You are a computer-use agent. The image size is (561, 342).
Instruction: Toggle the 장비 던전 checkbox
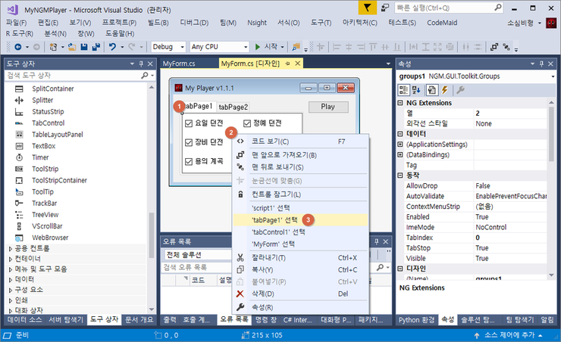[x=189, y=142]
